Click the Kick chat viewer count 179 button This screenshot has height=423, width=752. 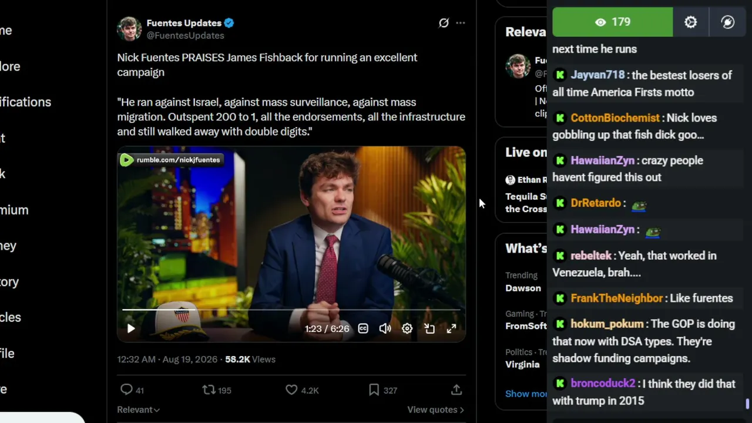point(612,22)
